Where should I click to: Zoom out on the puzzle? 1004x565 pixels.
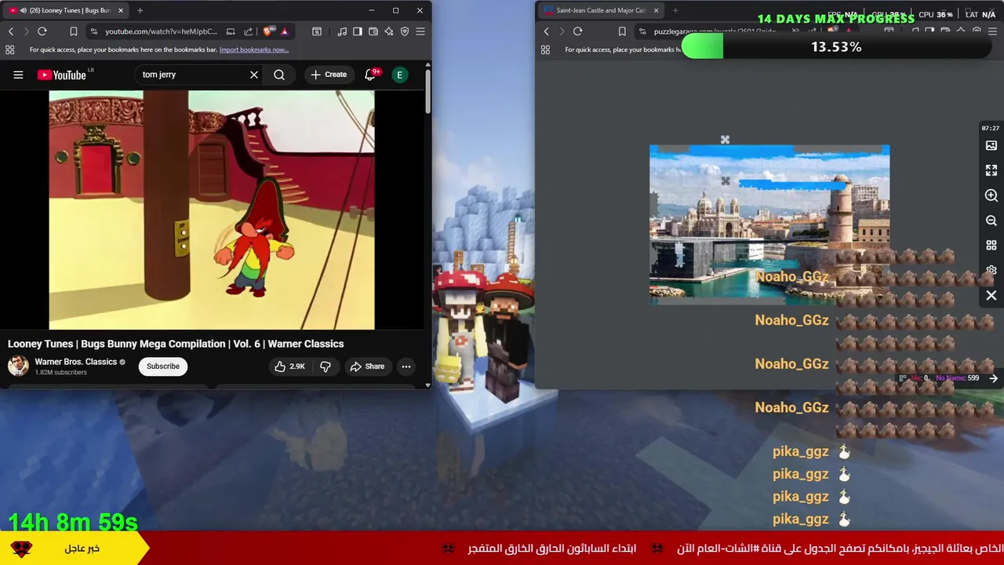click(991, 221)
